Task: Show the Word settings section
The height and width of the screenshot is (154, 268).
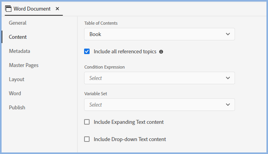Action: tap(15, 93)
